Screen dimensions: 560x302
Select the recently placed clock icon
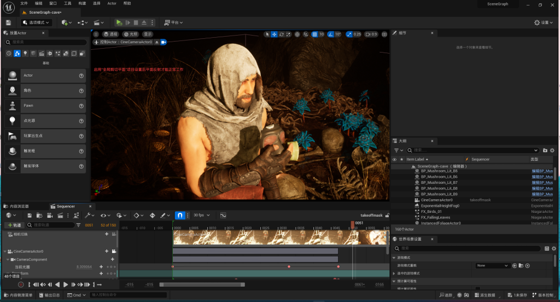click(x=9, y=53)
